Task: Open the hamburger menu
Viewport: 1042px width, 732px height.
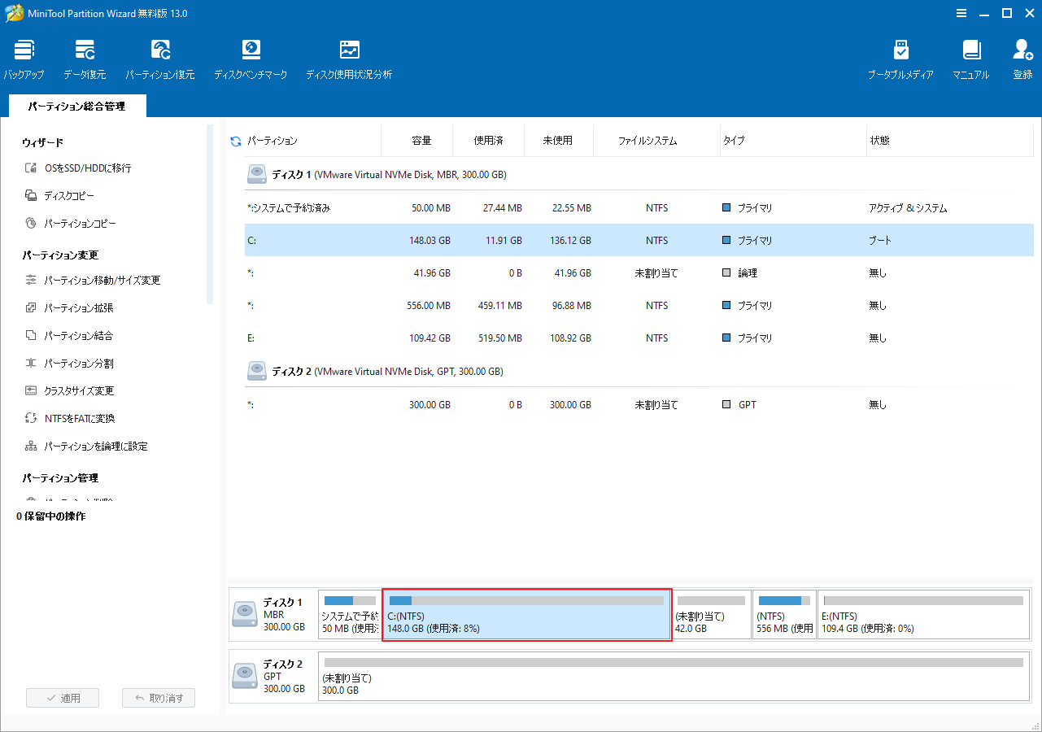Action: click(961, 13)
